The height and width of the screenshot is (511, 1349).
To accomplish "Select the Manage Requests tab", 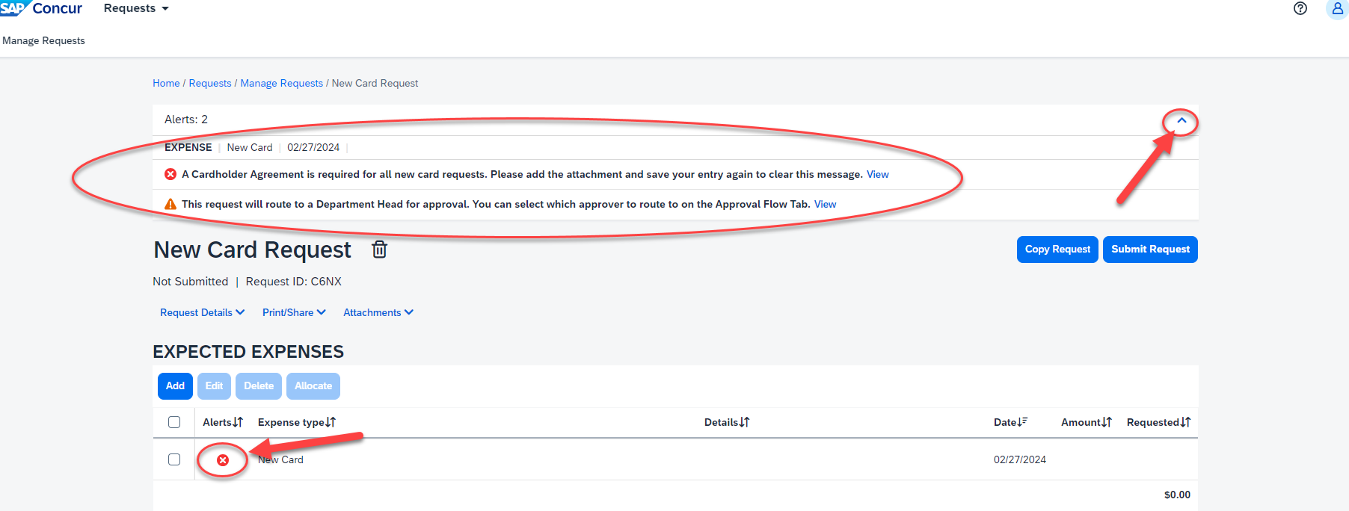I will click(x=43, y=40).
